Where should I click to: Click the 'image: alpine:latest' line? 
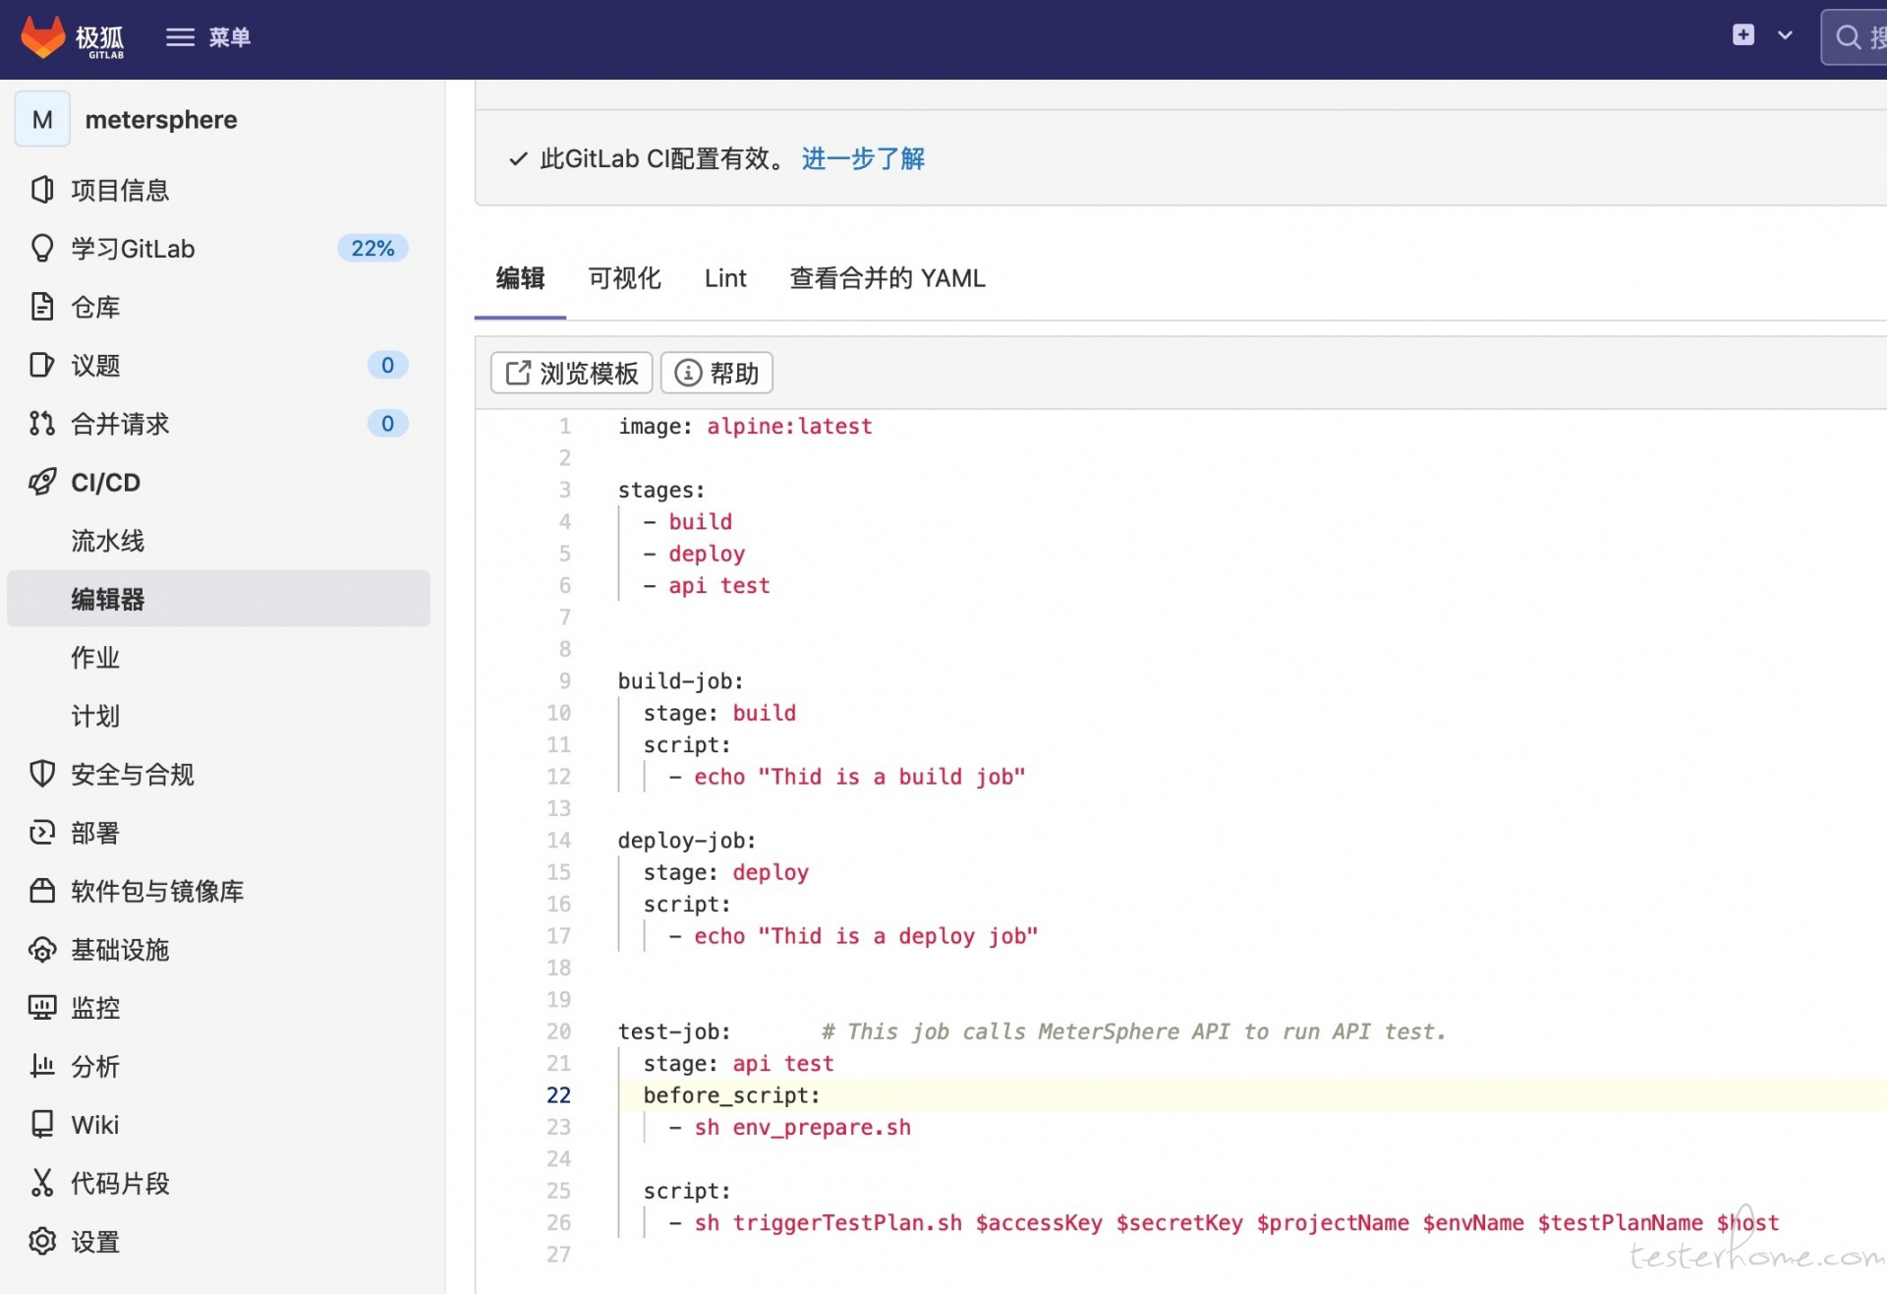click(x=745, y=427)
